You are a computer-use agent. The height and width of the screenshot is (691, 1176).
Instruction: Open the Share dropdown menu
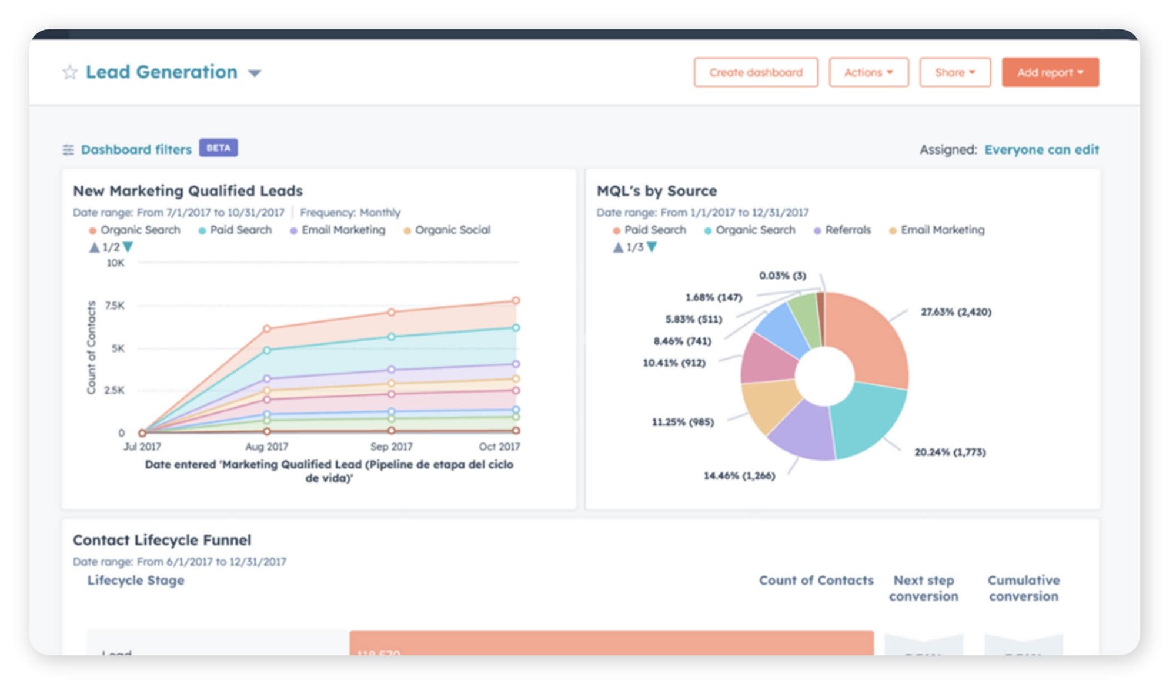pos(955,72)
